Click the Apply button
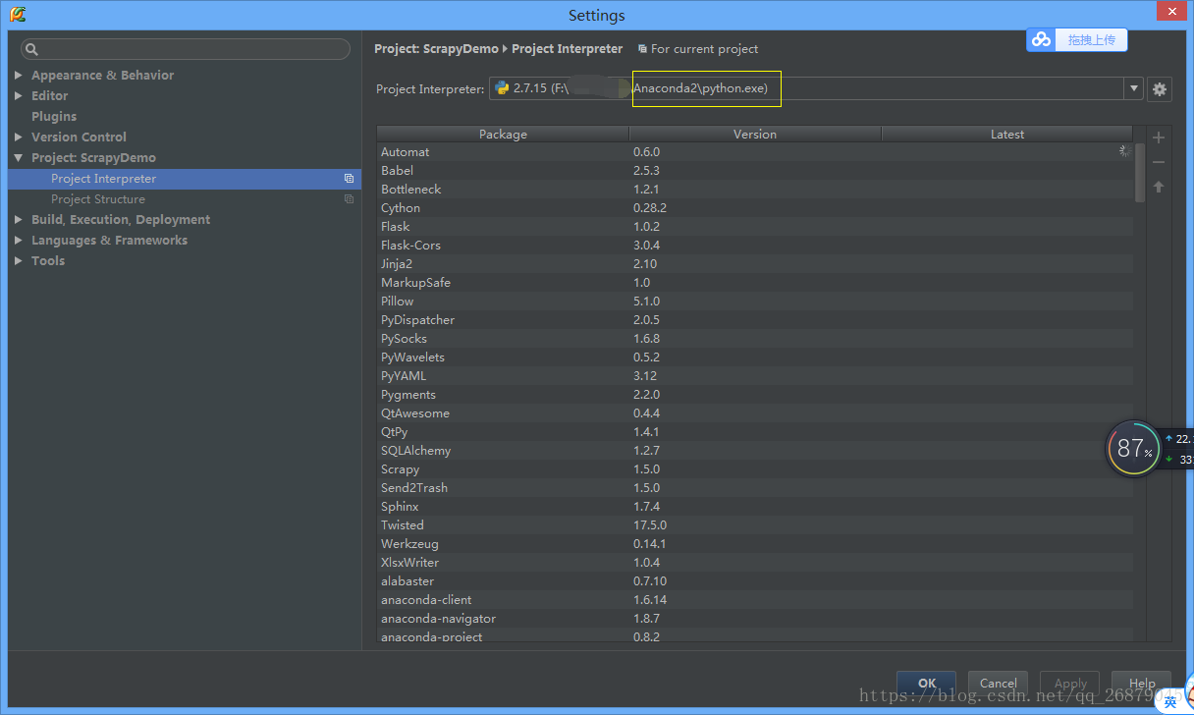 pyautogui.click(x=1070, y=683)
